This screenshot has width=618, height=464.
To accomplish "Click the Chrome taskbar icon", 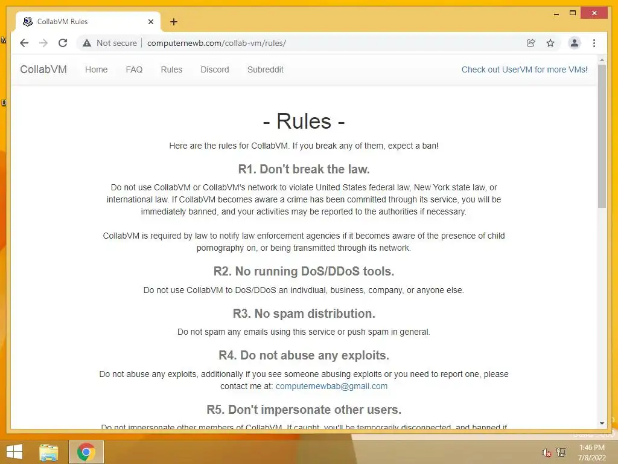I will point(86,452).
